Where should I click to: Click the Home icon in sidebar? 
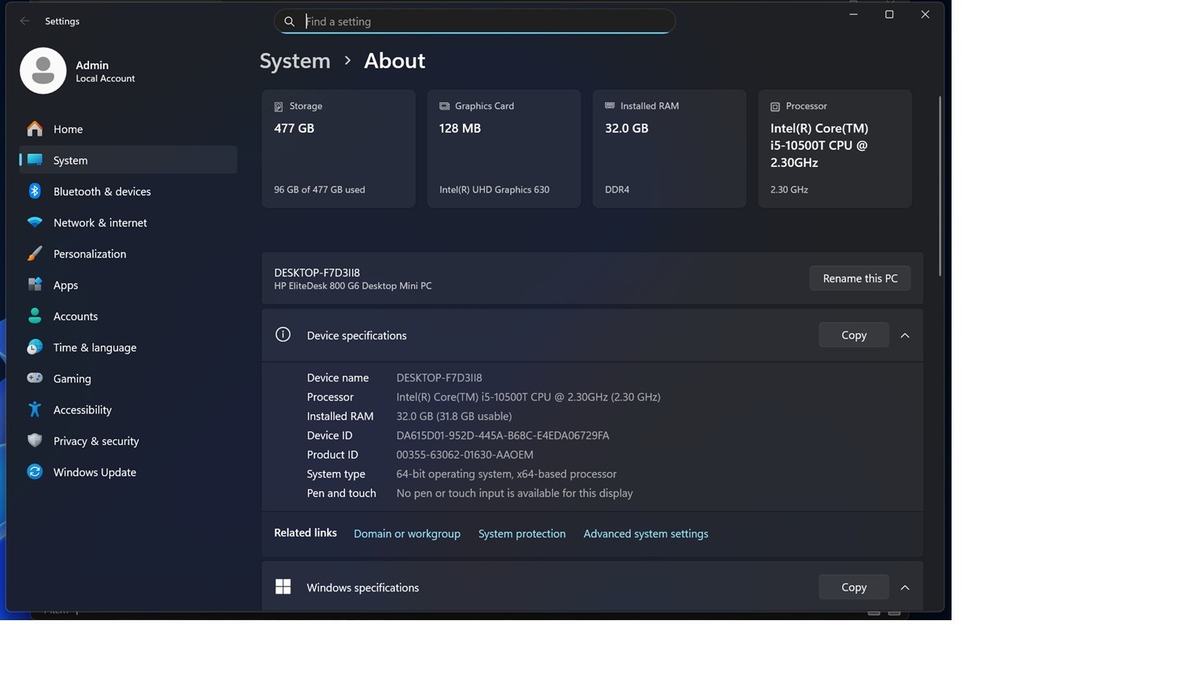tap(34, 129)
